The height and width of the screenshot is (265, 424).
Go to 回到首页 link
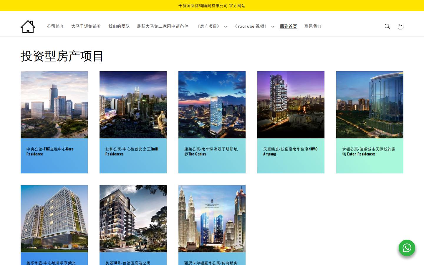point(289,26)
